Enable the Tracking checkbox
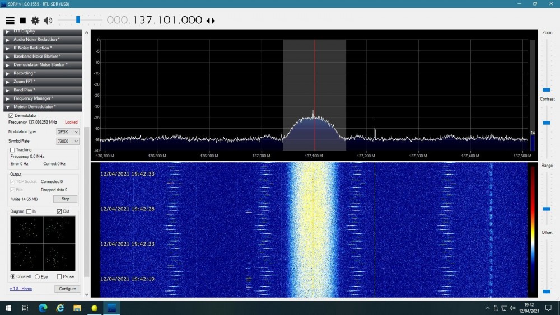 12,150
